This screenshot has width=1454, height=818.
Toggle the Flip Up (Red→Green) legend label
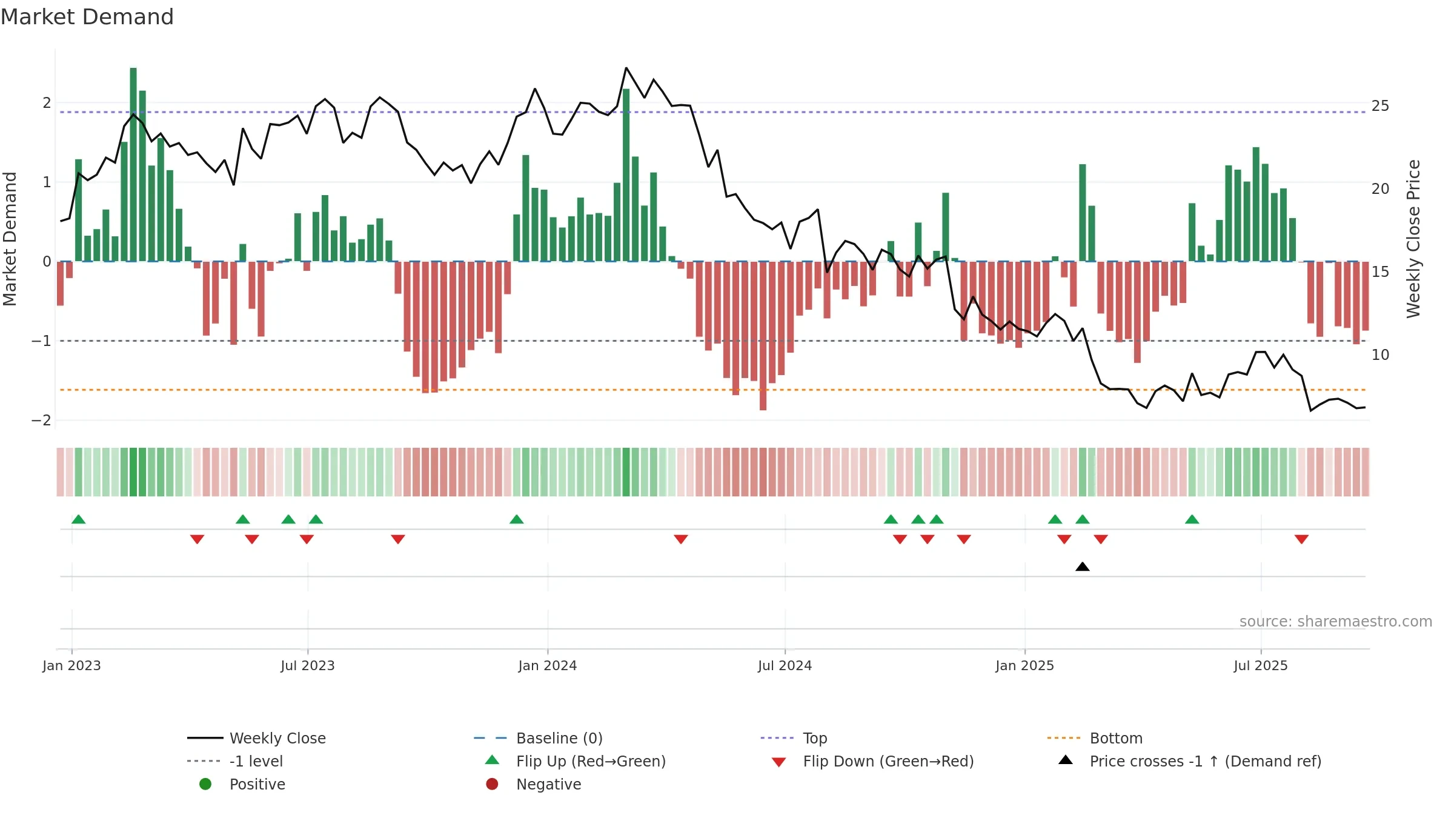pos(591,761)
